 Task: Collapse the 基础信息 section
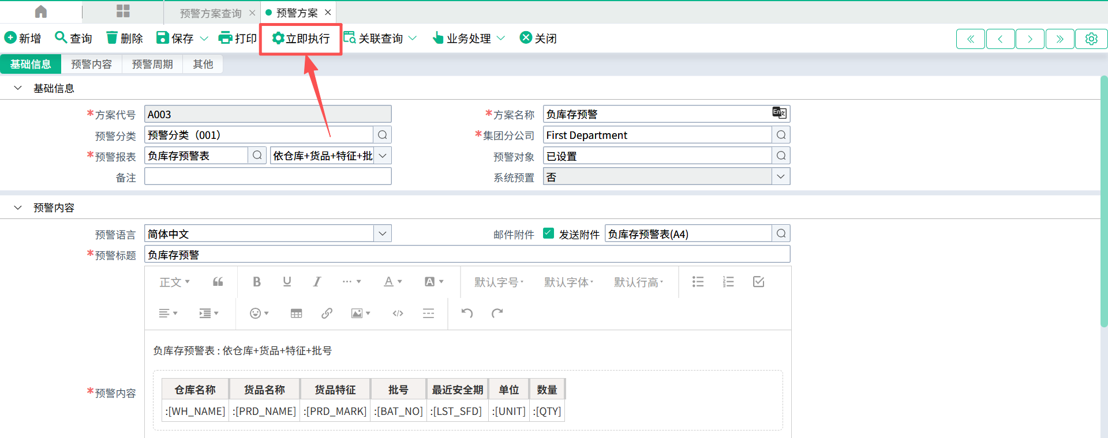18,88
